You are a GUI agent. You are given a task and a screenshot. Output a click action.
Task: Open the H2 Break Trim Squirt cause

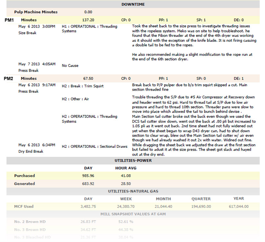click(x=83, y=86)
